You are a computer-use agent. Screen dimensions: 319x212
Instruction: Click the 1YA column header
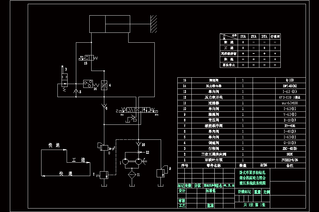tap(243, 37)
